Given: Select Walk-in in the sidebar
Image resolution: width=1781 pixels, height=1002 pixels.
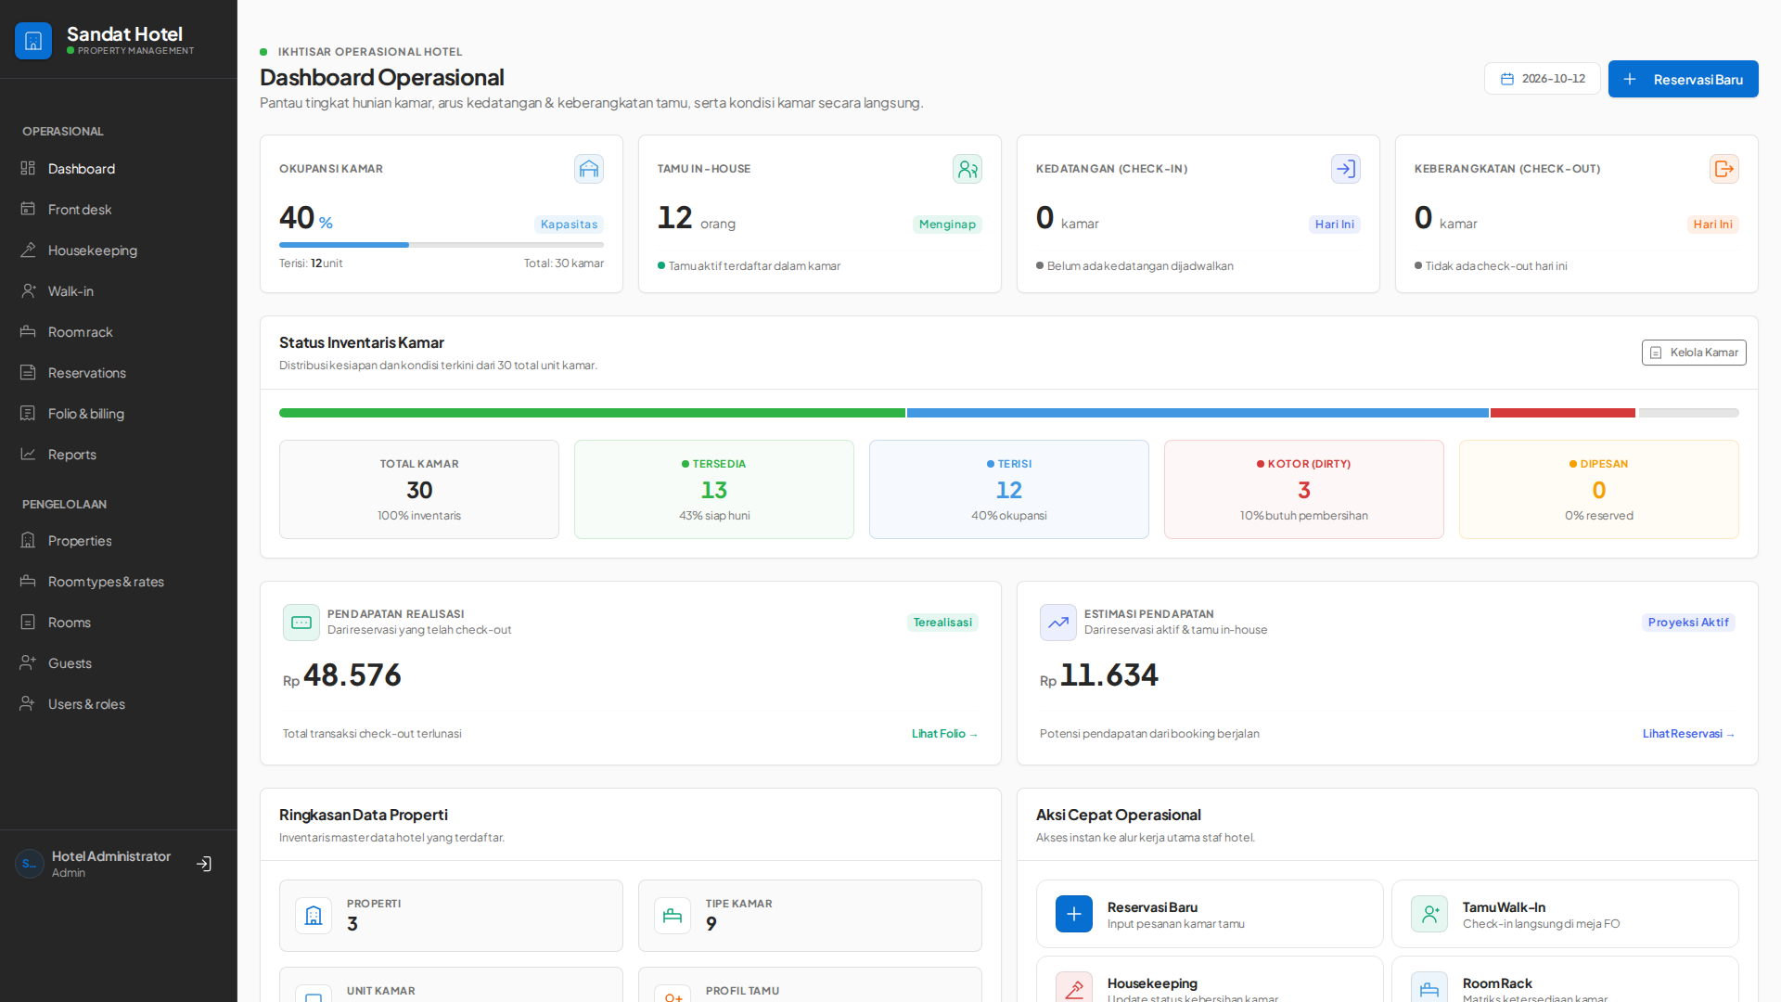Looking at the screenshot, I should pyautogui.click(x=119, y=291).
